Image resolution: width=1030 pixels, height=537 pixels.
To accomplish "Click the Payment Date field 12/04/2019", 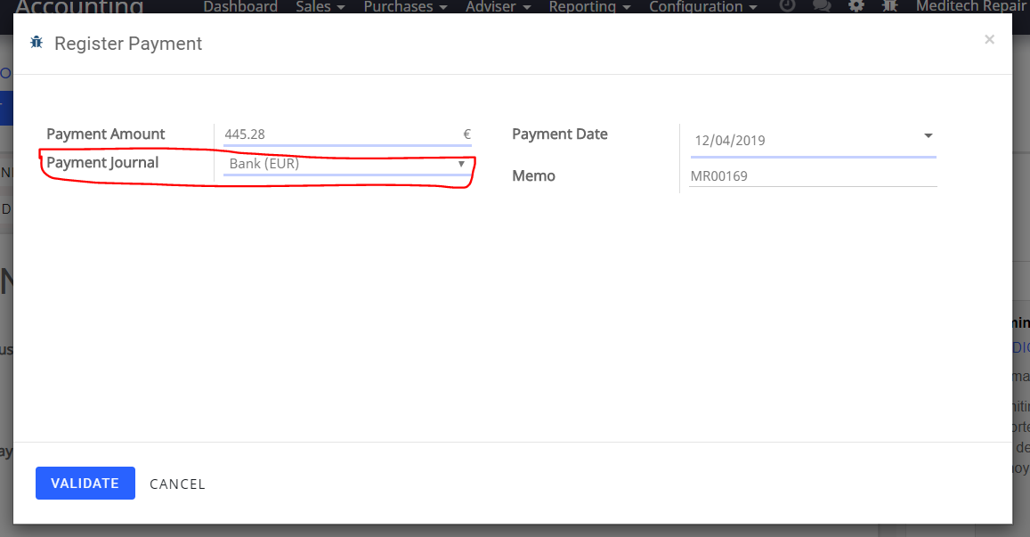I will 813,140.
